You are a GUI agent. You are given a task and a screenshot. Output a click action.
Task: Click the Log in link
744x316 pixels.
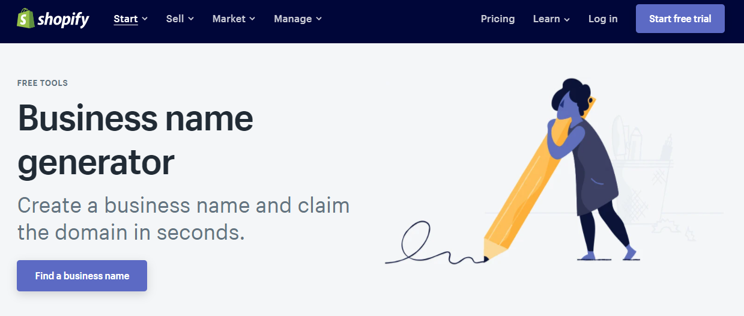click(603, 19)
